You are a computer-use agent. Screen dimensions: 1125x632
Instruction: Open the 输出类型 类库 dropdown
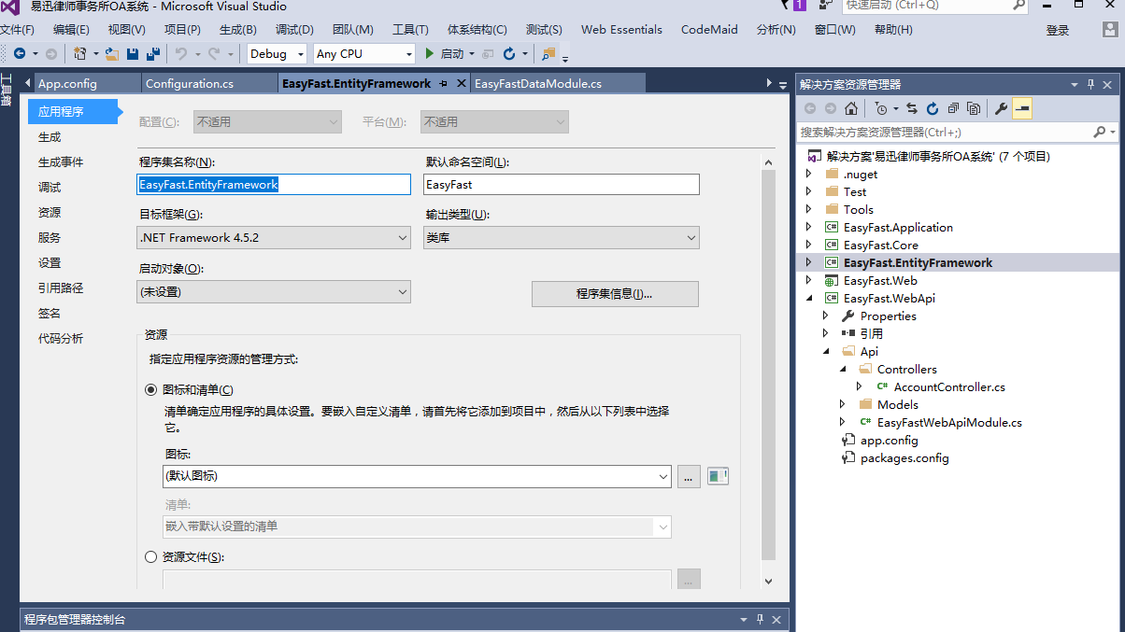click(x=562, y=238)
